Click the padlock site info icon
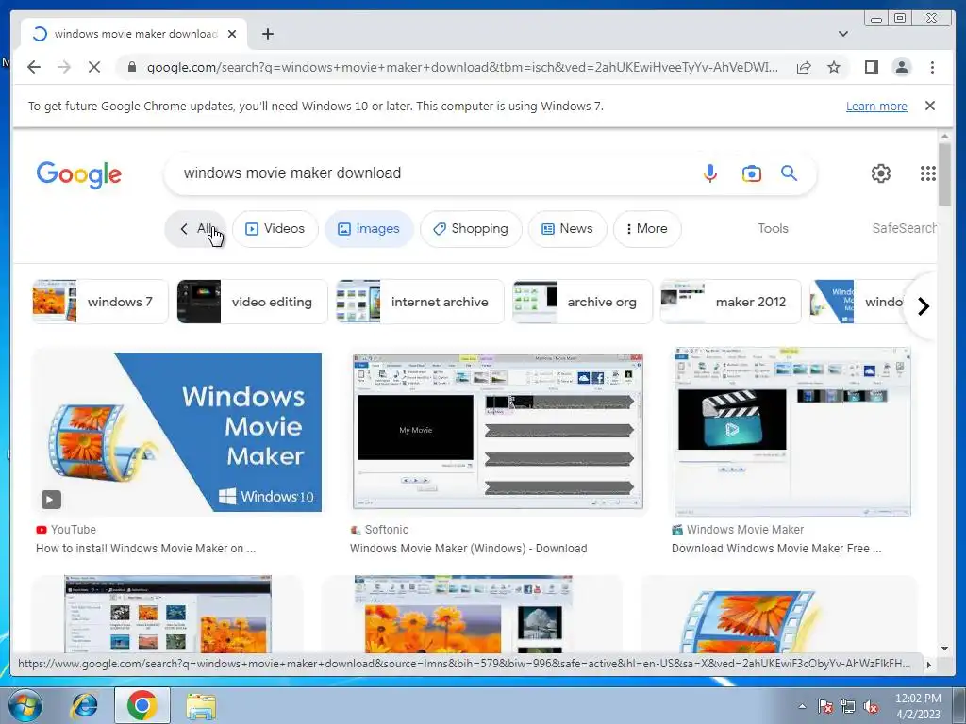This screenshot has height=724, width=966. 131,67
